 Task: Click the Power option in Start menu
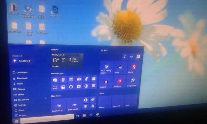(19, 110)
